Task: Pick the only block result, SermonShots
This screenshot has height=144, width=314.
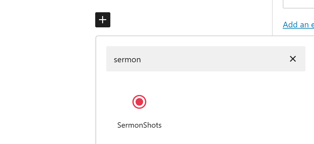Action: [x=139, y=110]
